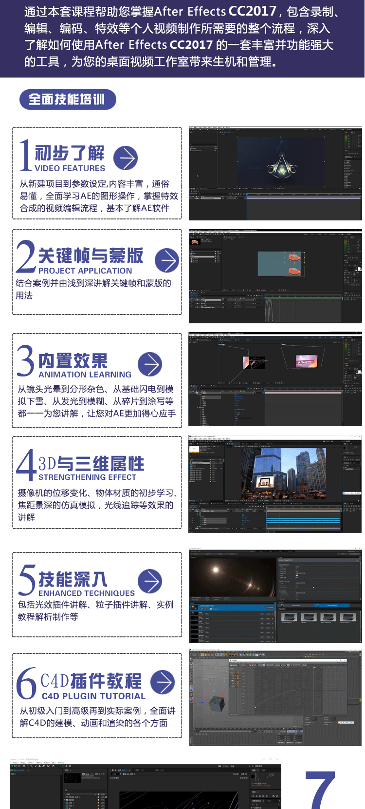Select the 技能深入 heading
Image resolution: width=365 pixels, height=809 pixels.
(73, 579)
